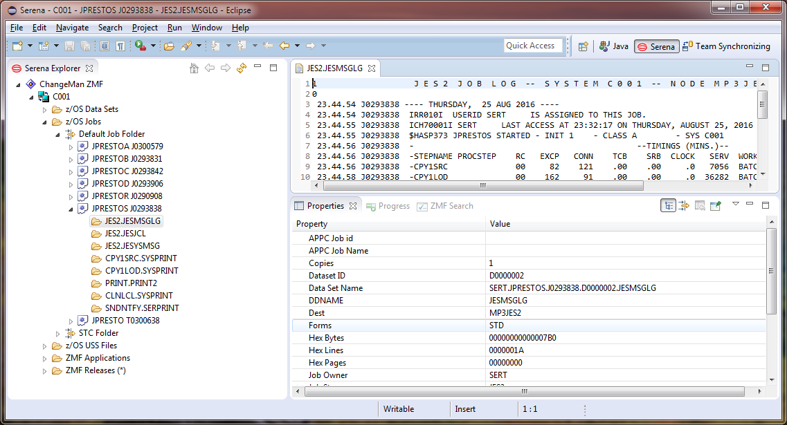Toggle show whitespace characters pilcrow icon
This screenshot has height=425, width=787.
tap(120, 46)
